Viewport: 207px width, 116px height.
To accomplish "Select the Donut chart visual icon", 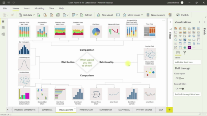I will [194, 36].
